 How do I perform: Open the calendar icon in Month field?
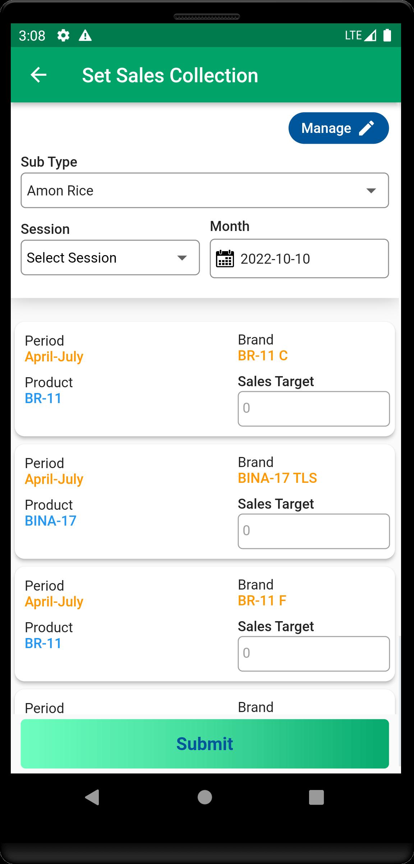(x=225, y=259)
